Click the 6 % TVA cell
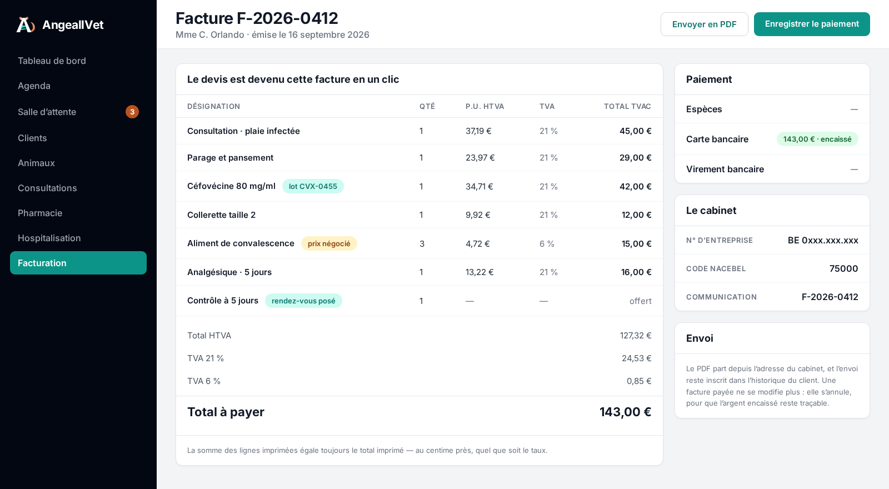Image resolution: width=889 pixels, height=489 pixels. [x=547, y=244]
